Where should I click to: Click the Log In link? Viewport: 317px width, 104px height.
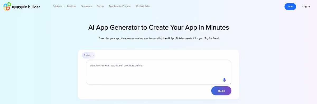306,7
